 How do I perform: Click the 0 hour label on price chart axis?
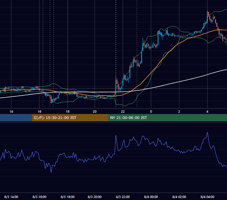pyautogui.click(x=151, y=112)
